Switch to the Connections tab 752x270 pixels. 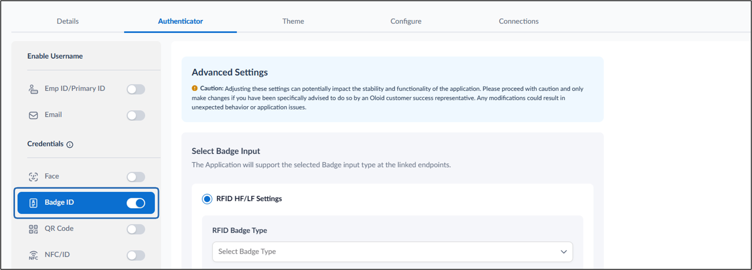pos(519,21)
